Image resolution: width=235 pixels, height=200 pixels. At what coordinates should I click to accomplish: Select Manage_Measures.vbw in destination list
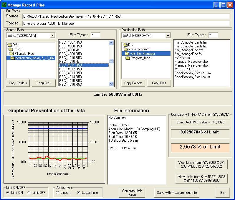coord(191,65)
